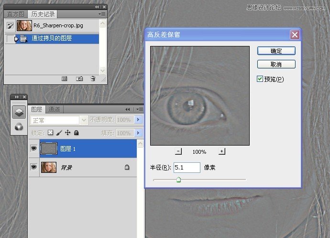
Task: Click the 取消 Cancel button
Action: click(276, 64)
